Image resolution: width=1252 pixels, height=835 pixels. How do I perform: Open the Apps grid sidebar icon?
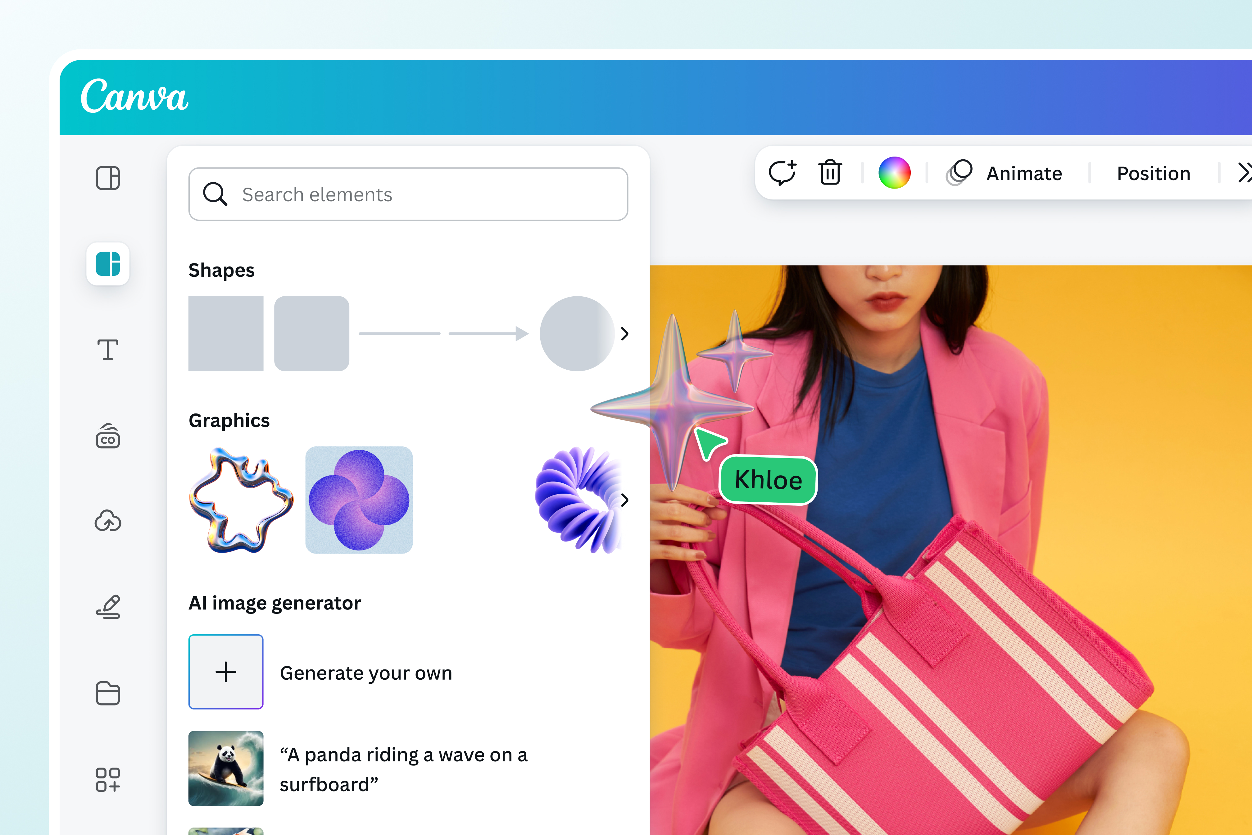[x=107, y=779]
